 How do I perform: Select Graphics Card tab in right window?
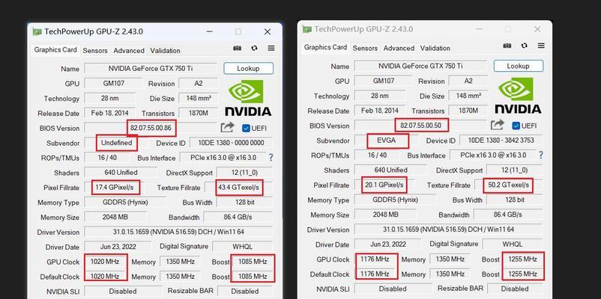325,47
